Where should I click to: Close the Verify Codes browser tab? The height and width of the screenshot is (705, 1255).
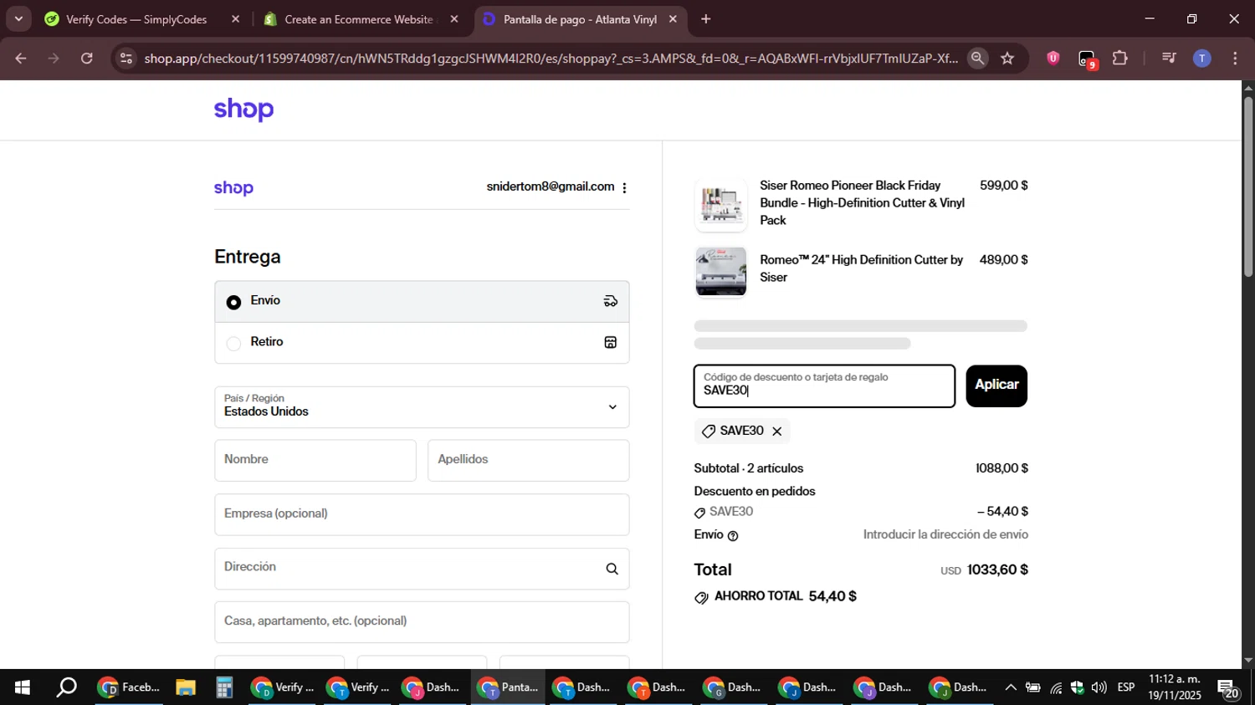pyautogui.click(x=235, y=19)
